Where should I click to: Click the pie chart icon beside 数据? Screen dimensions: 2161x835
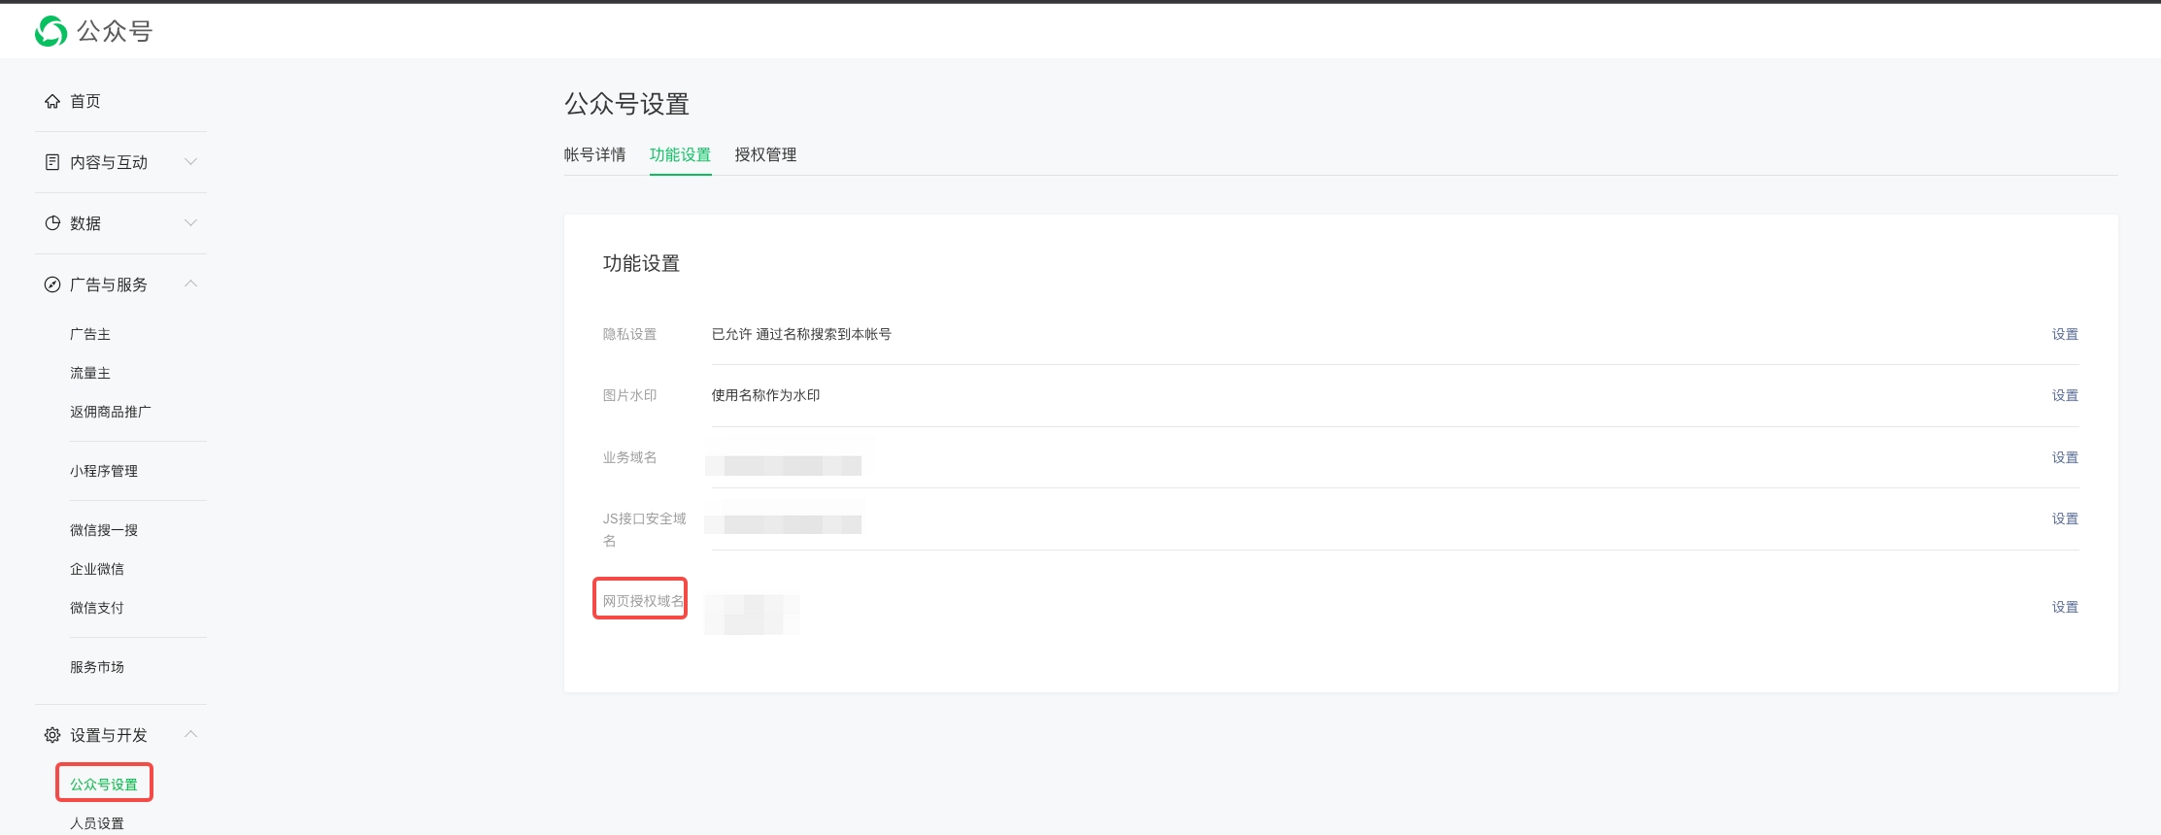point(52,223)
